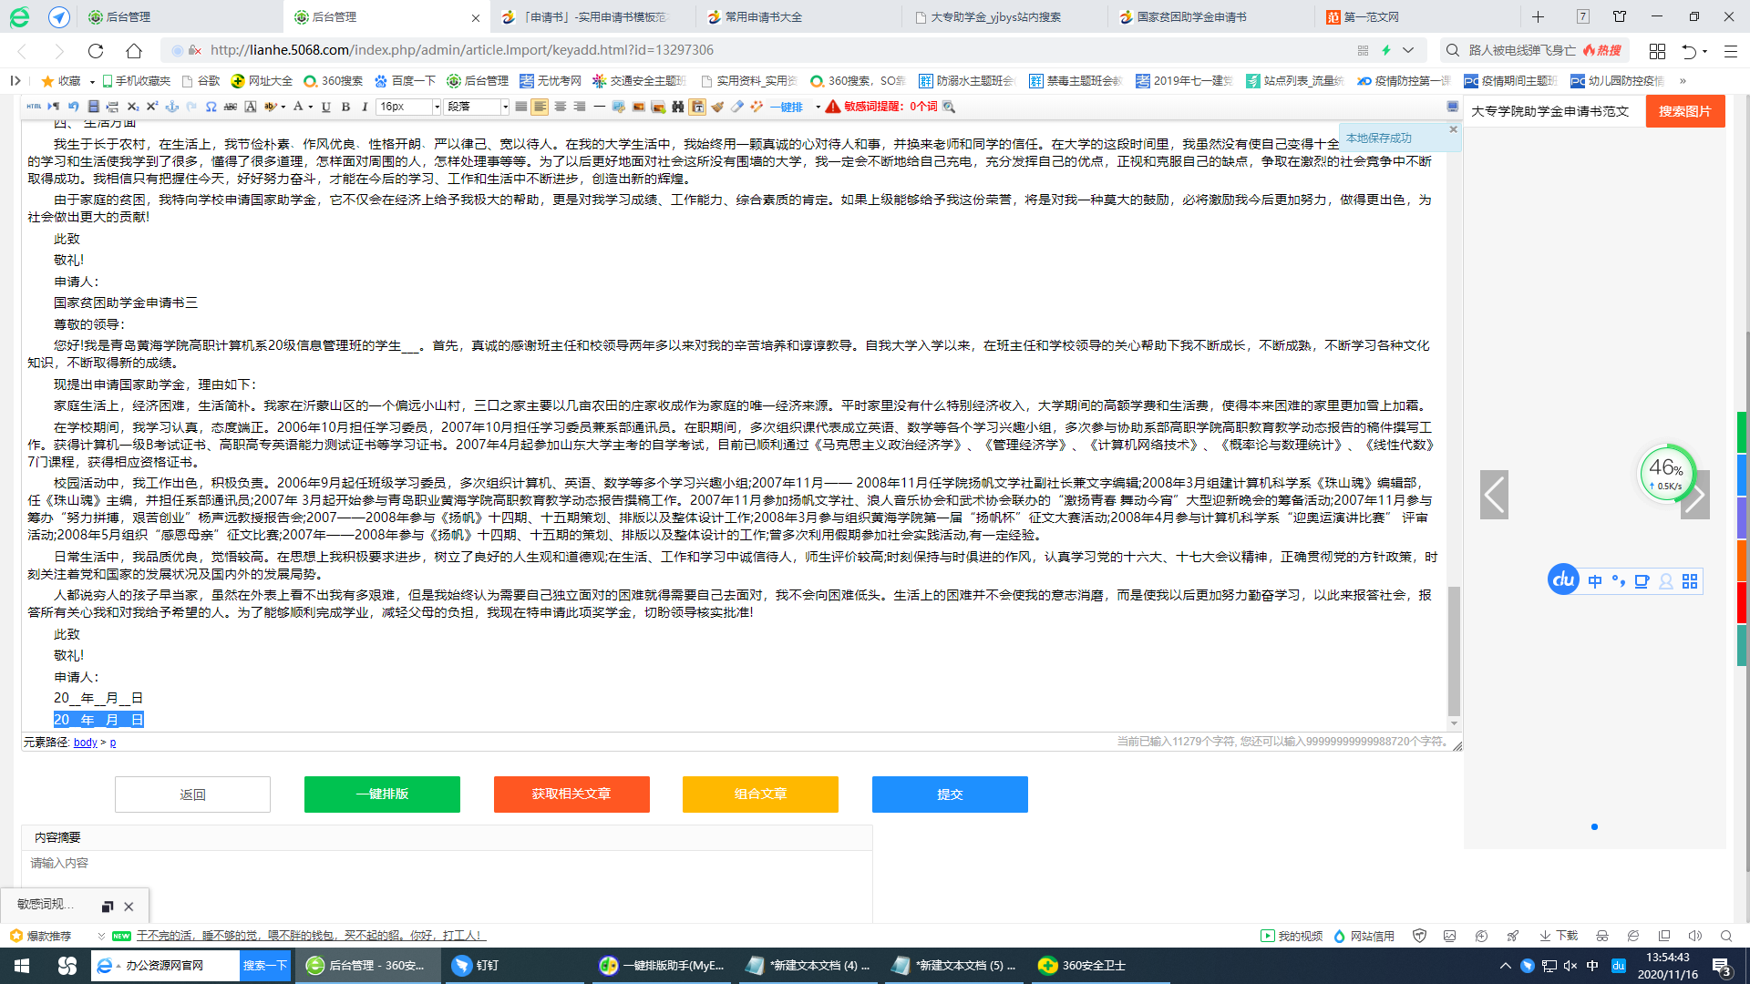Viewport: 1750px width, 984px height.
Task: Insert a special character with the Ω tool
Action: (211, 107)
